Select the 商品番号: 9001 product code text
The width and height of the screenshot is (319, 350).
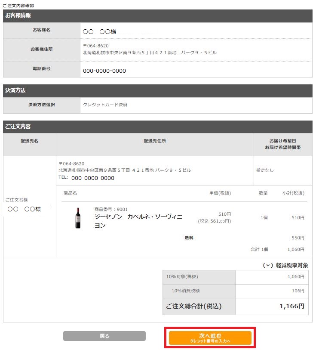(111, 209)
